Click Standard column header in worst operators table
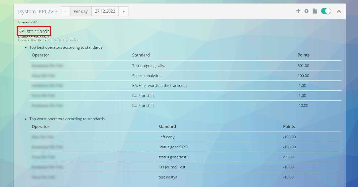The width and height of the screenshot is (358, 187). coord(167,127)
